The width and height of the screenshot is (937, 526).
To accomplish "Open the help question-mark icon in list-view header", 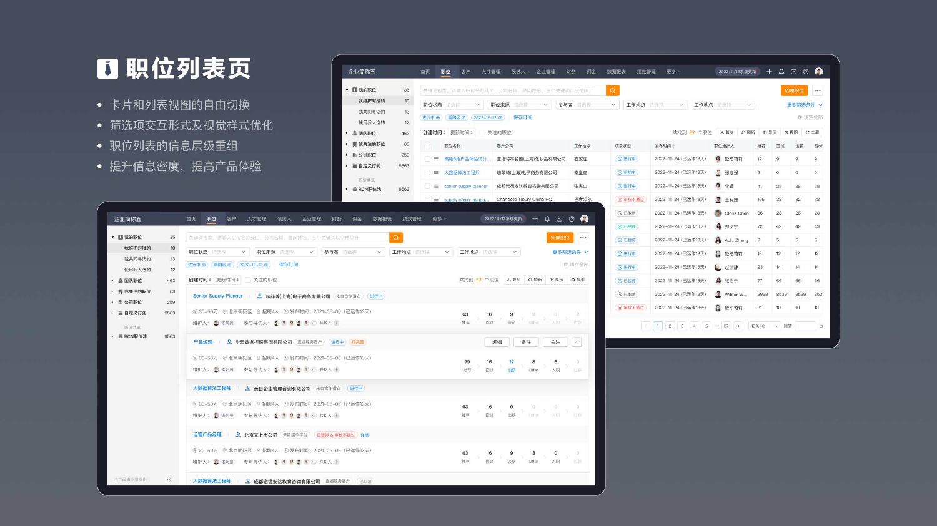I will pos(806,72).
